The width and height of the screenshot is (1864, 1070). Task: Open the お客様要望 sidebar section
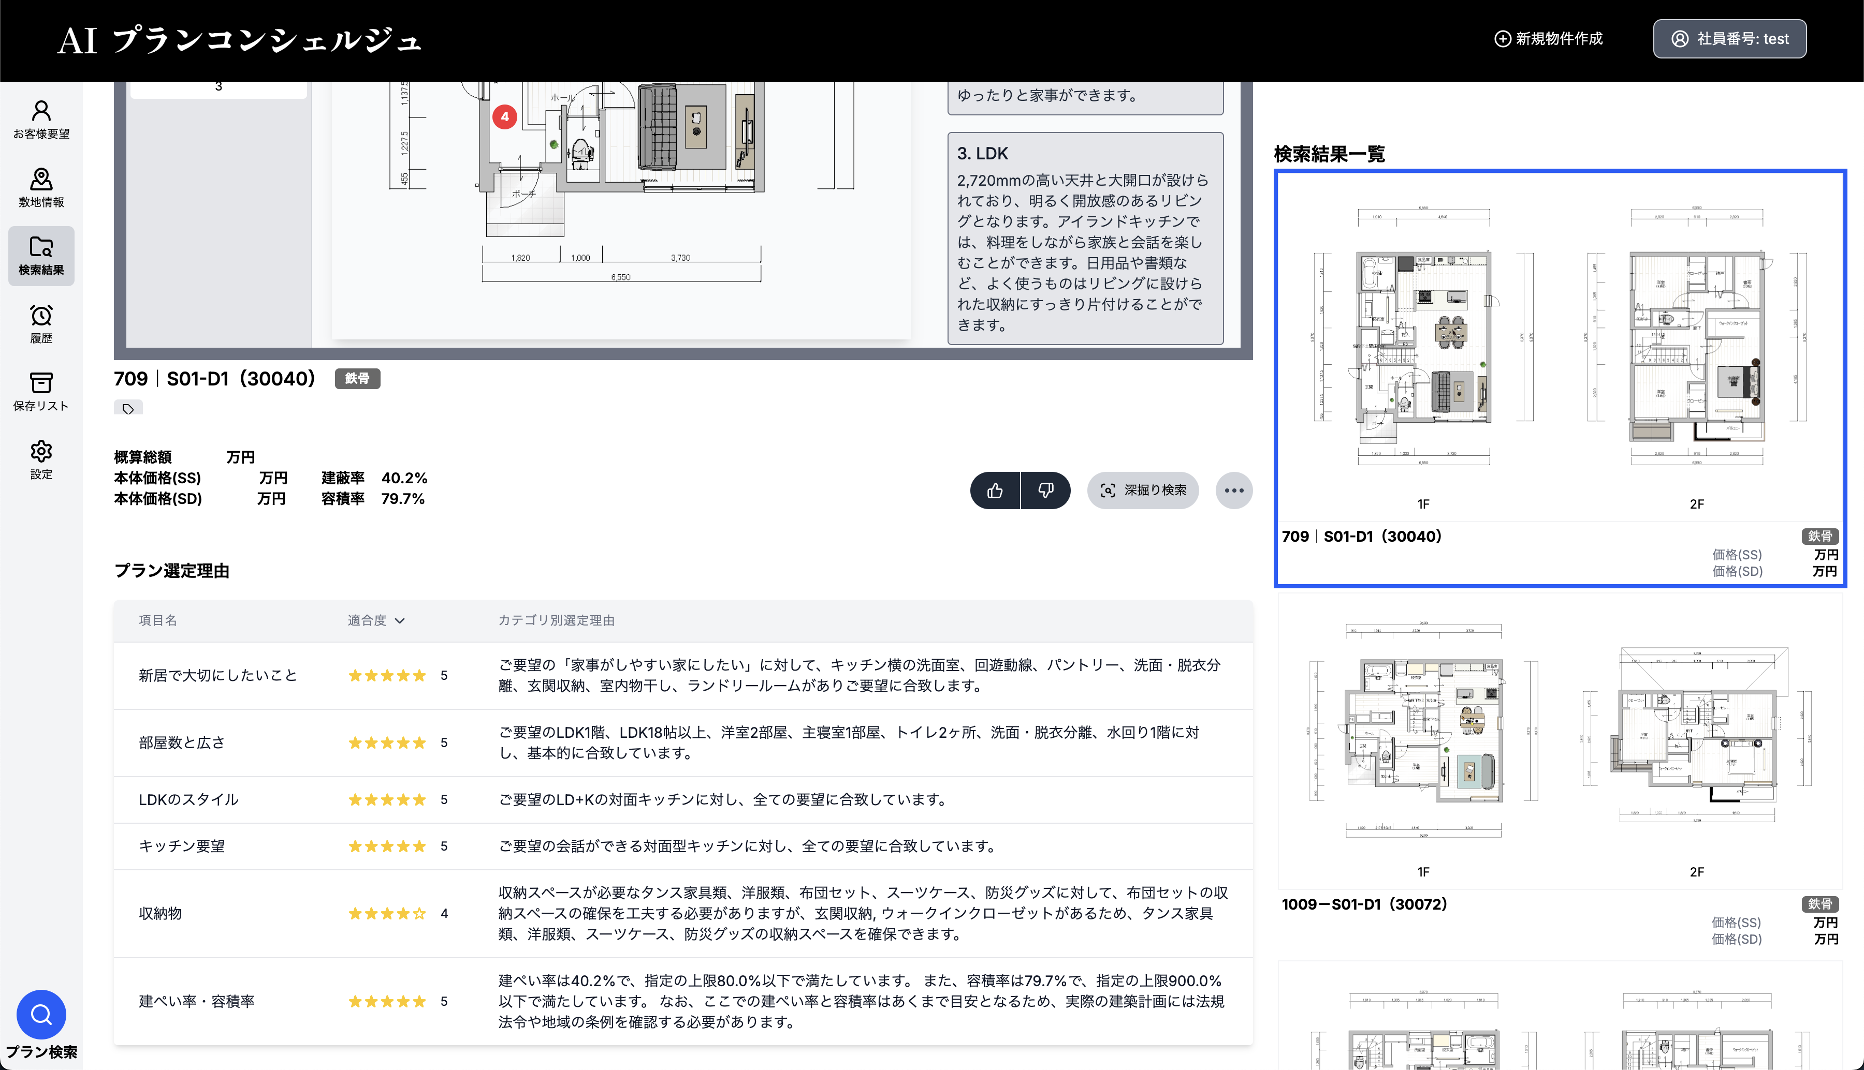pos(41,120)
